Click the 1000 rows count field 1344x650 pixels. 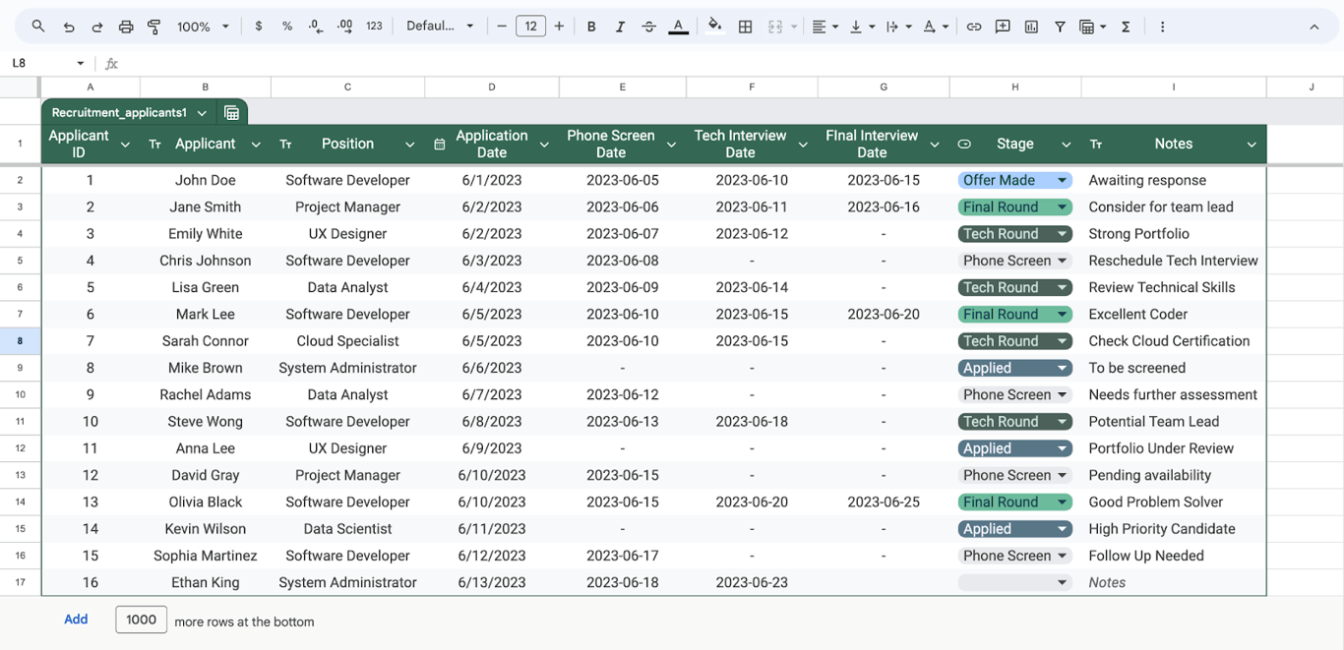[141, 620]
